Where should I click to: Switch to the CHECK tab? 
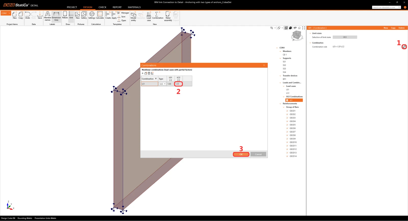[x=102, y=7]
